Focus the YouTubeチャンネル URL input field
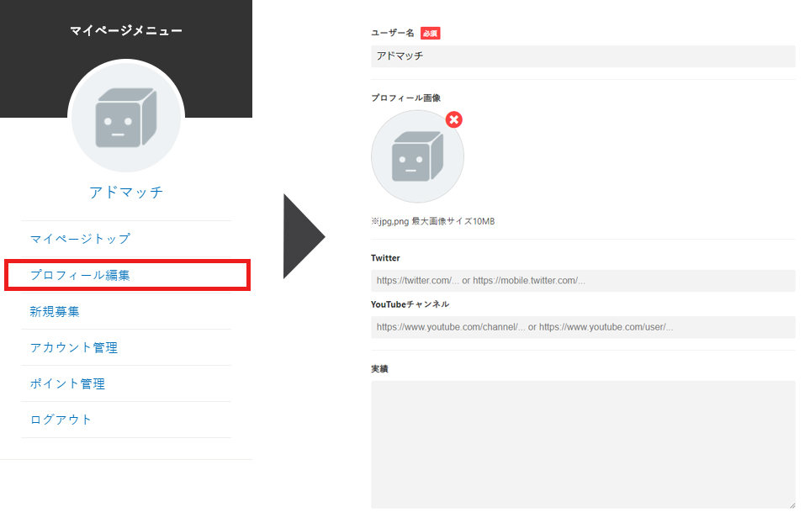The height and width of the screenshot is (523, 810). point(583,327)
